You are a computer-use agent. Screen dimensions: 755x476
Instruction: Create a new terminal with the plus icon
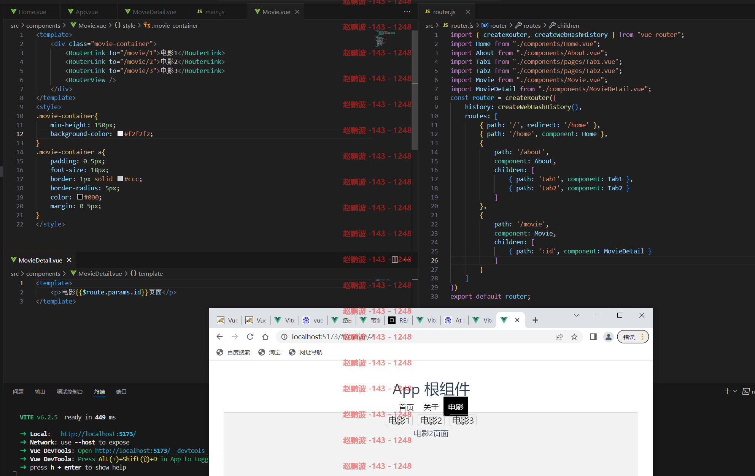(x=727, y=391)
